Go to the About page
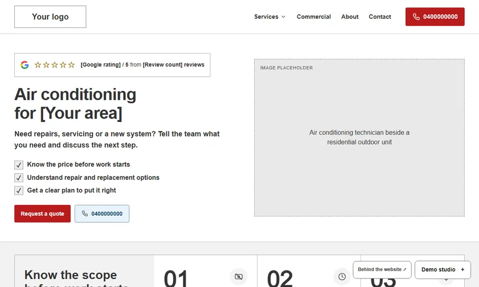Viewport: 479px width, 287px height. (x=350, y=17)
